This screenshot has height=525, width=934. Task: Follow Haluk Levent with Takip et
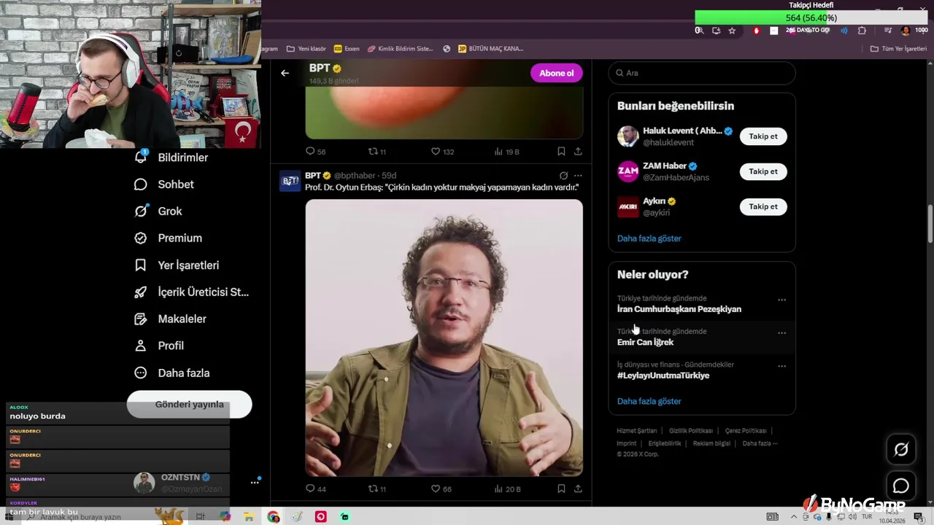763,136
